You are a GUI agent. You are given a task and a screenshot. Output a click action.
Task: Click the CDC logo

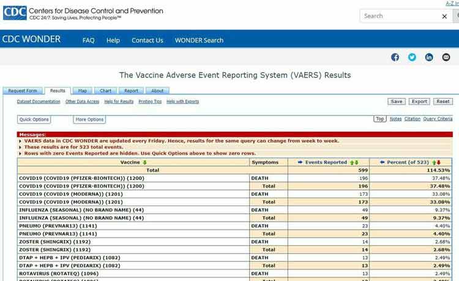pos(15,13)
